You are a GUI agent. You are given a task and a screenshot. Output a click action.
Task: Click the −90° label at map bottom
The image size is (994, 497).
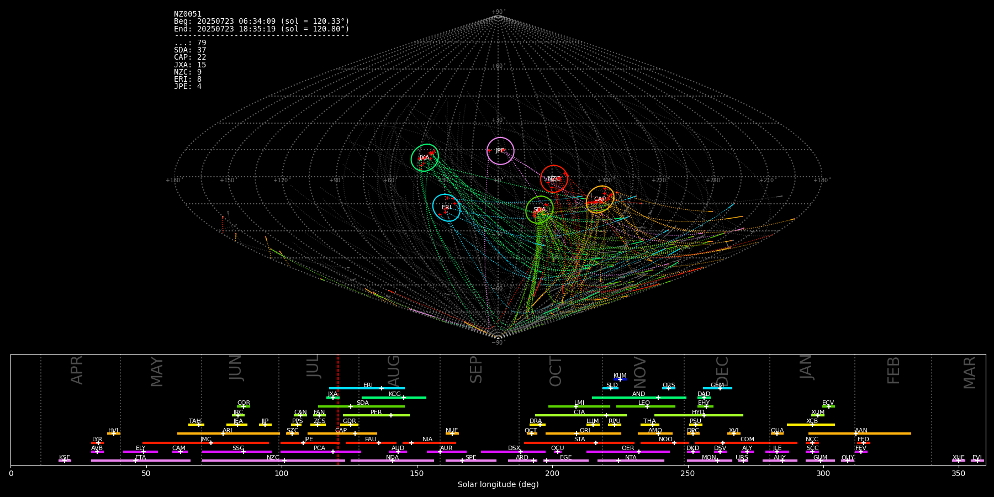(498, 343)
